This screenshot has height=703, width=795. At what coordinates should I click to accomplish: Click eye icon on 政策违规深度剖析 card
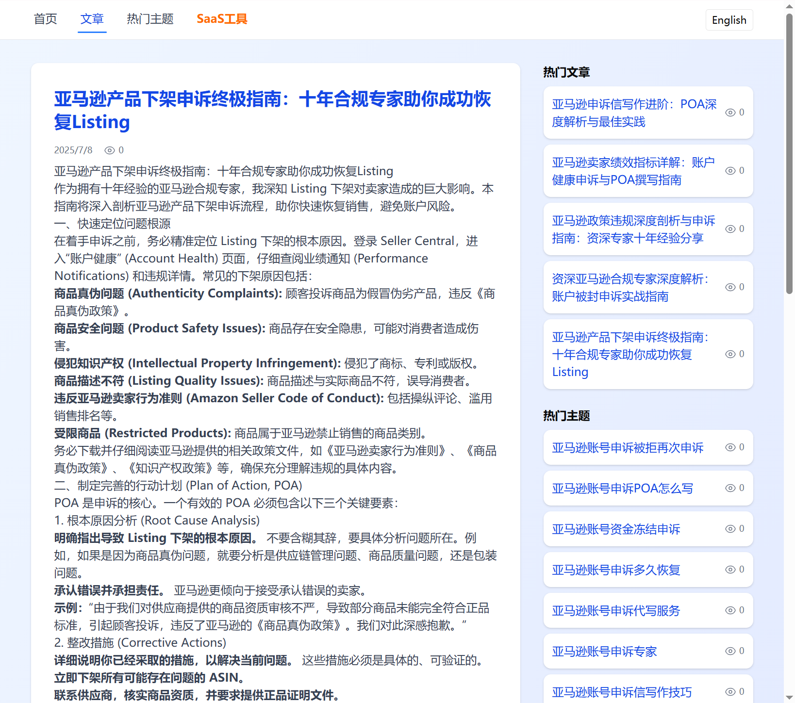[x=730, y=229]
